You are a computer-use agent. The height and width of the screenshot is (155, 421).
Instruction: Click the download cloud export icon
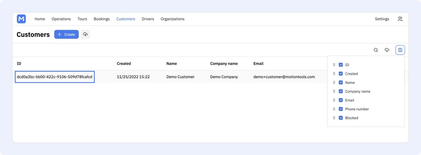pos(387,50)
